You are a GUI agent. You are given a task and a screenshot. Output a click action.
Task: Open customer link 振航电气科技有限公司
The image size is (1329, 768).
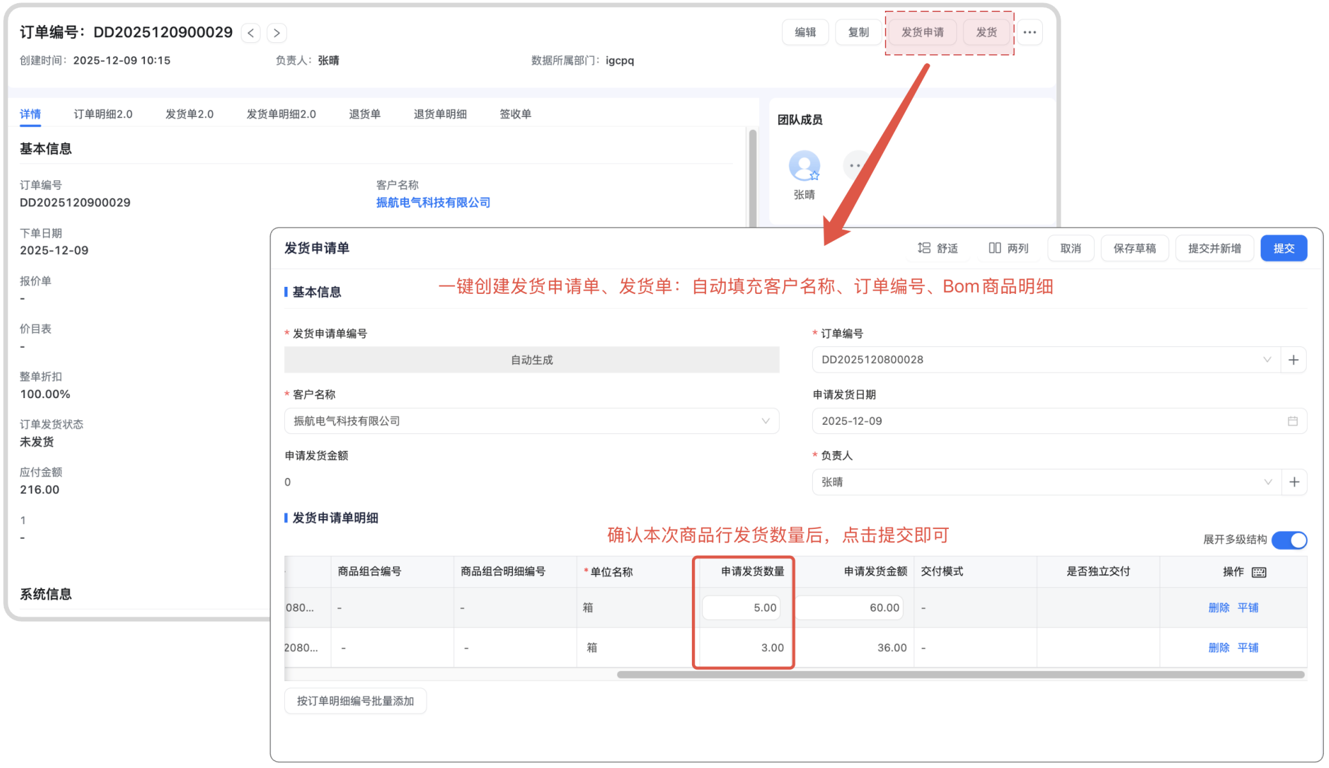pyautogui.click(x=433, y=203)
